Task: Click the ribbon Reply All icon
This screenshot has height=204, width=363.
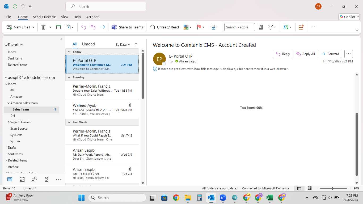Action: pyautogui.click(x=93, y=27)
